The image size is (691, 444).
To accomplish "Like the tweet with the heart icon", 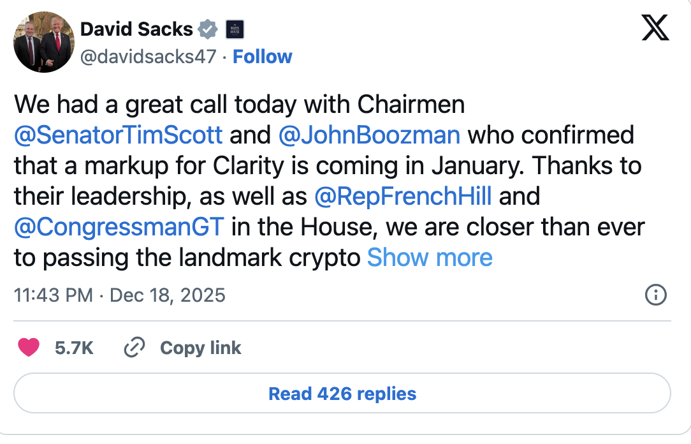I will click(29, 348).
